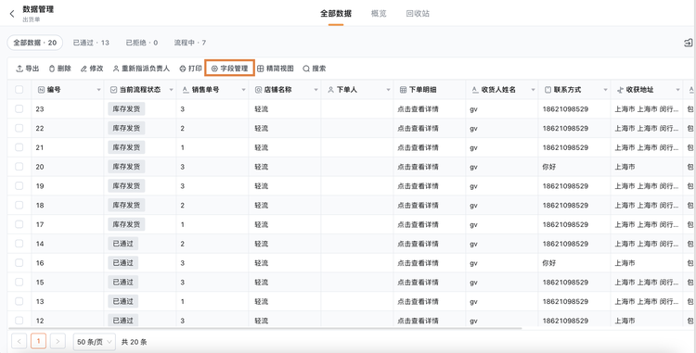Viewport: 696px width, 353px height.
Task: Check the row with 编号 20
Action: coord(19,167)
